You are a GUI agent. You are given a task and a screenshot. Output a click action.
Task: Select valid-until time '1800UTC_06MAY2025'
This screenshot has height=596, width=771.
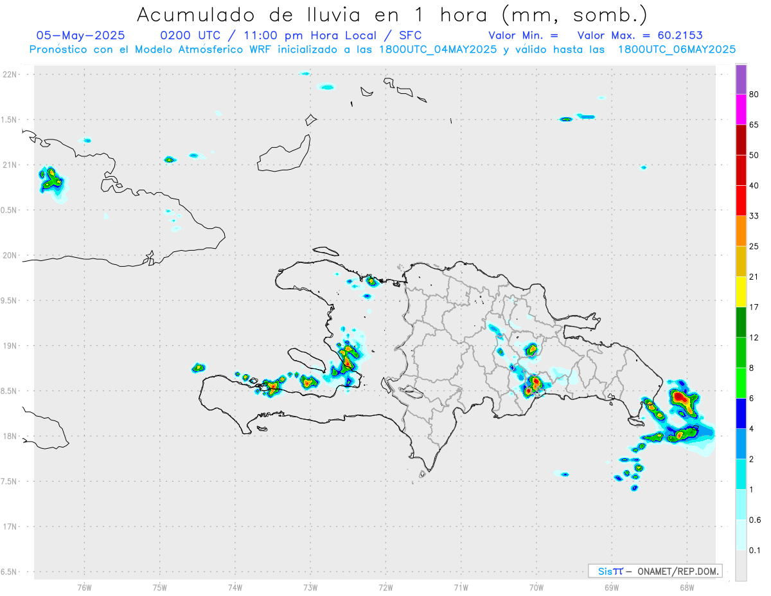(677, 50)
